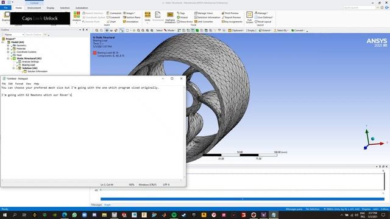390x219 pixels.
Task: Expand Materials node in Outline tree
Action: pos(8,49)
